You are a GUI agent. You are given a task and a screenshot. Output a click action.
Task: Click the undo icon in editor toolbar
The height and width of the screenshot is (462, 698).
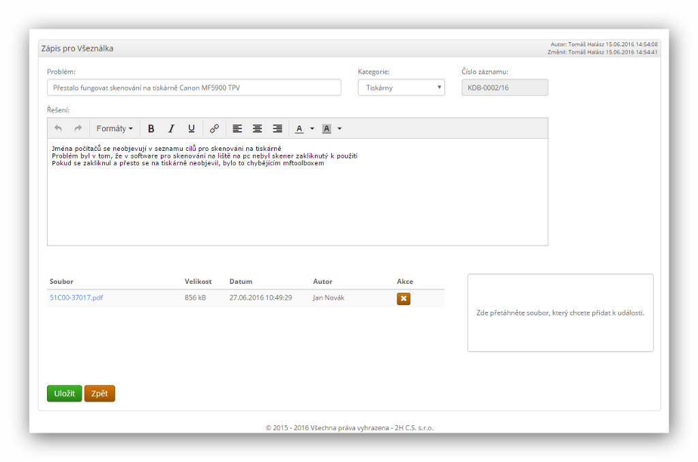[59, 128]
